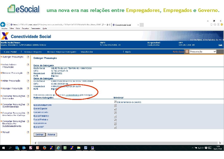
Task: Open 'Acessar Empresa Outorgante' in the navigation bar
Action: (62, 52)
